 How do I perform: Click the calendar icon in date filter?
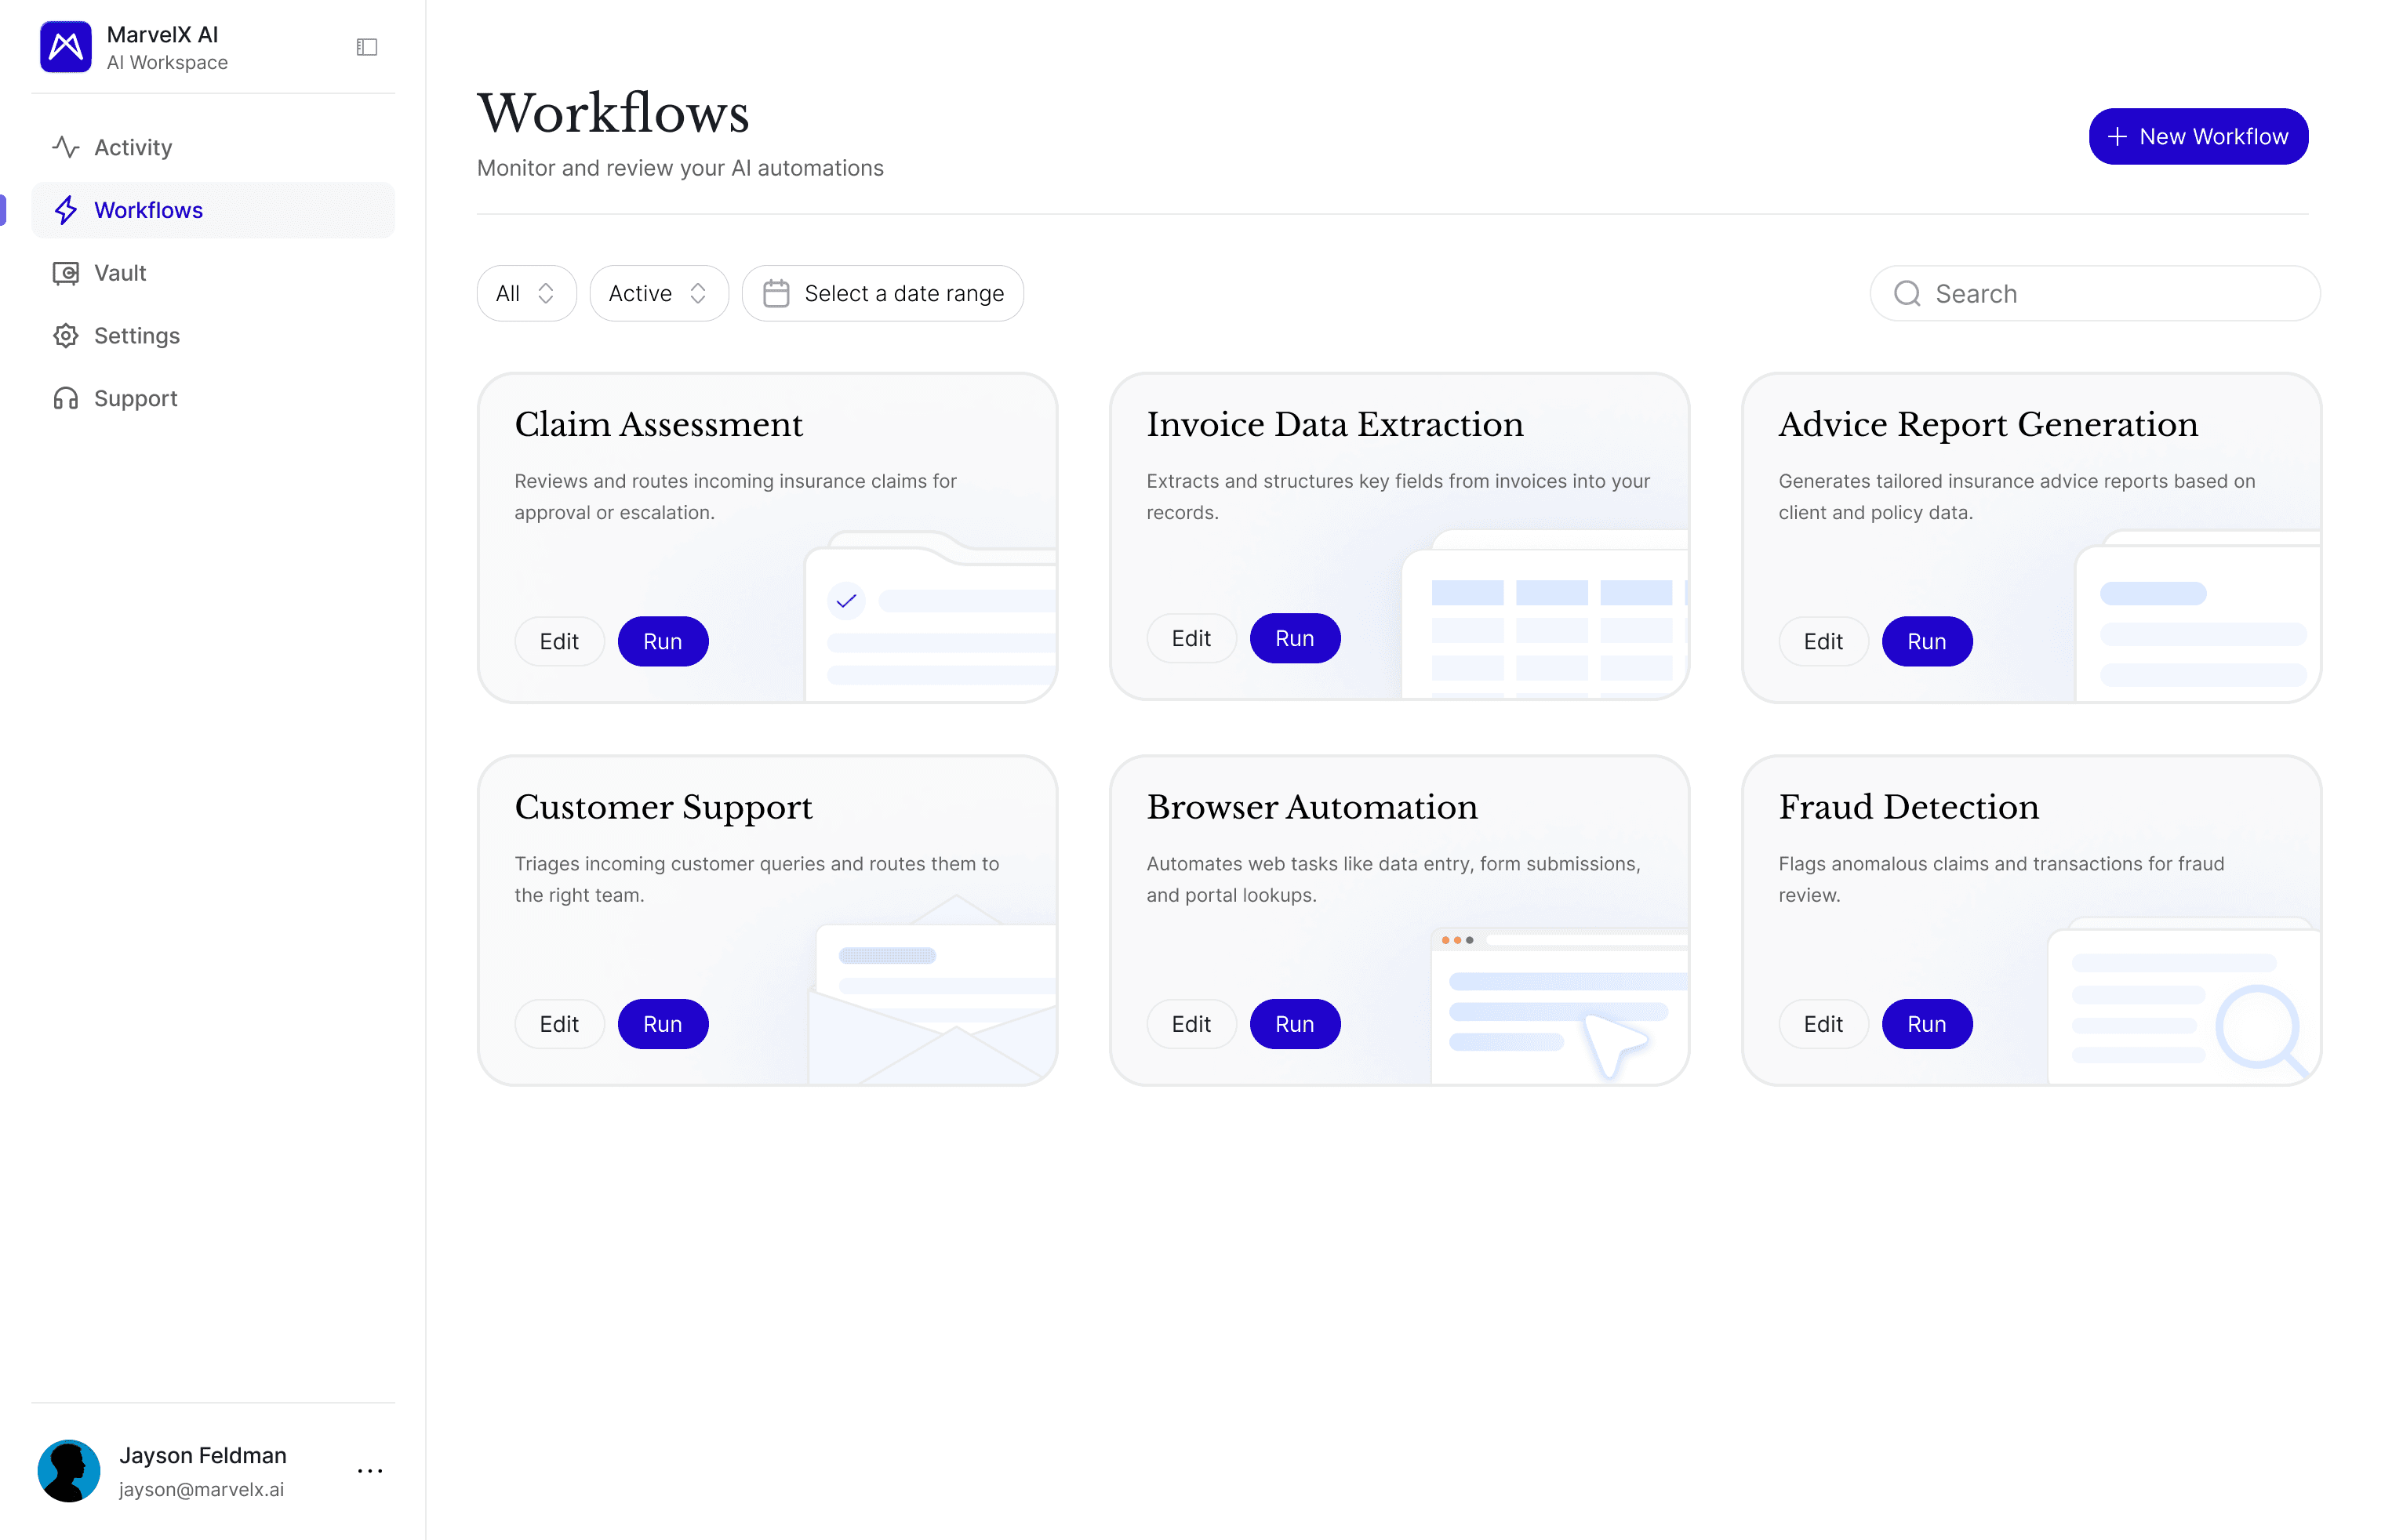tap(776, 293)
